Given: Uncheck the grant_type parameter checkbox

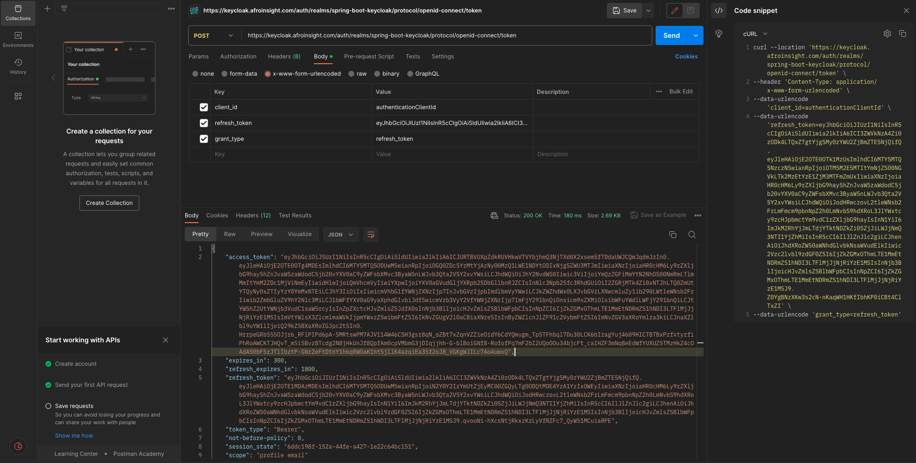Looking at the screenshot, I should coord(204,139).
